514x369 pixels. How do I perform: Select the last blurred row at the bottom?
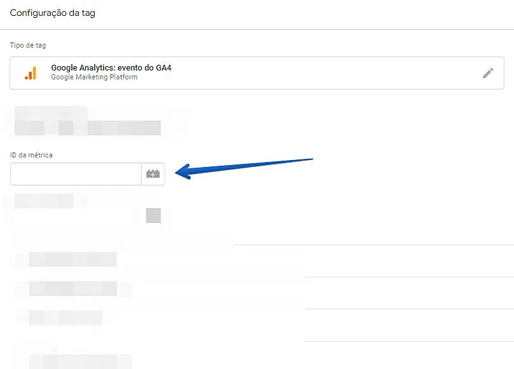coord(80,361)
